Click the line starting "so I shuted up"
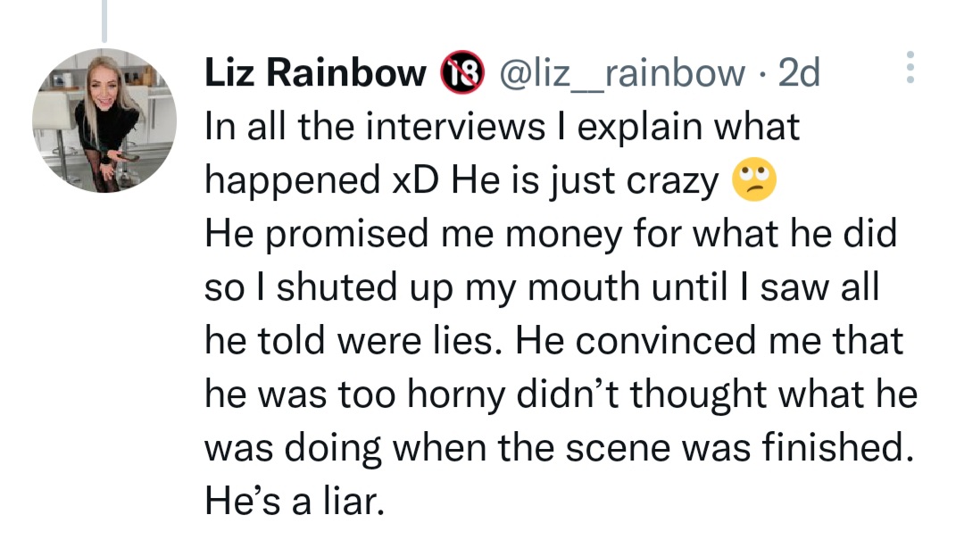 (543, 289)
